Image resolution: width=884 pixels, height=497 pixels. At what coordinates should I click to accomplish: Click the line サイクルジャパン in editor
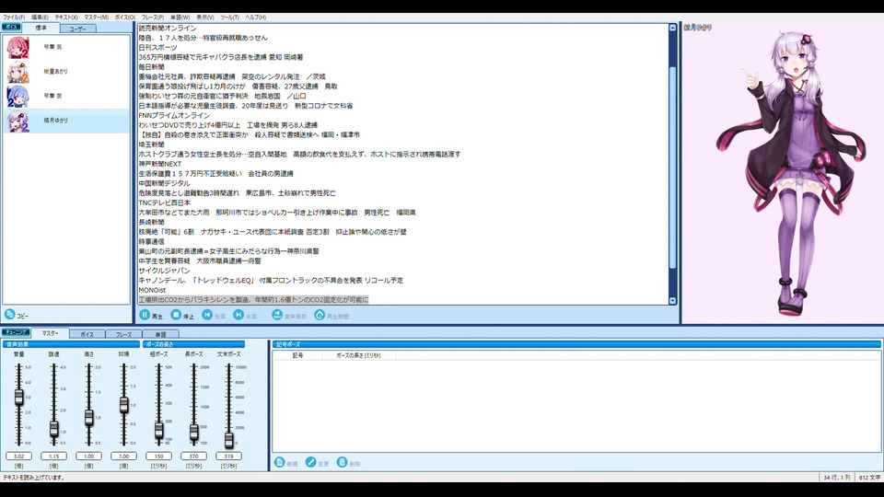165,271
